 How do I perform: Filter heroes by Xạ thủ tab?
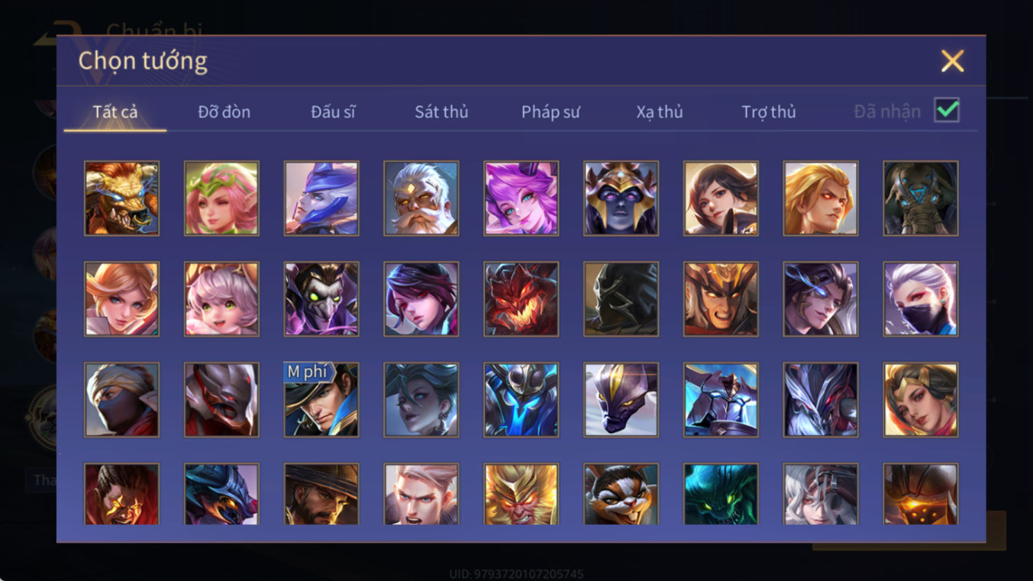point(659,111)
